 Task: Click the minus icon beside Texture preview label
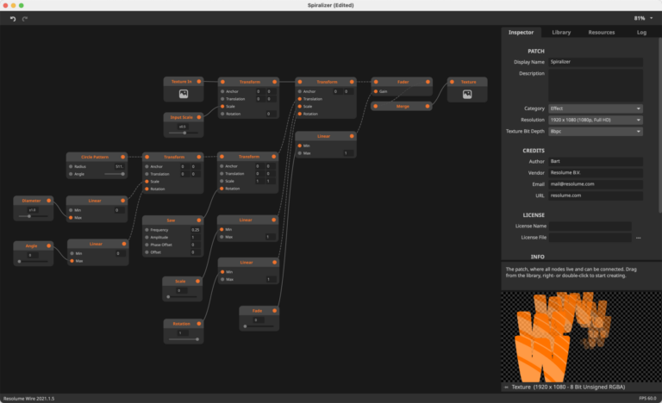tap(506, 387)
